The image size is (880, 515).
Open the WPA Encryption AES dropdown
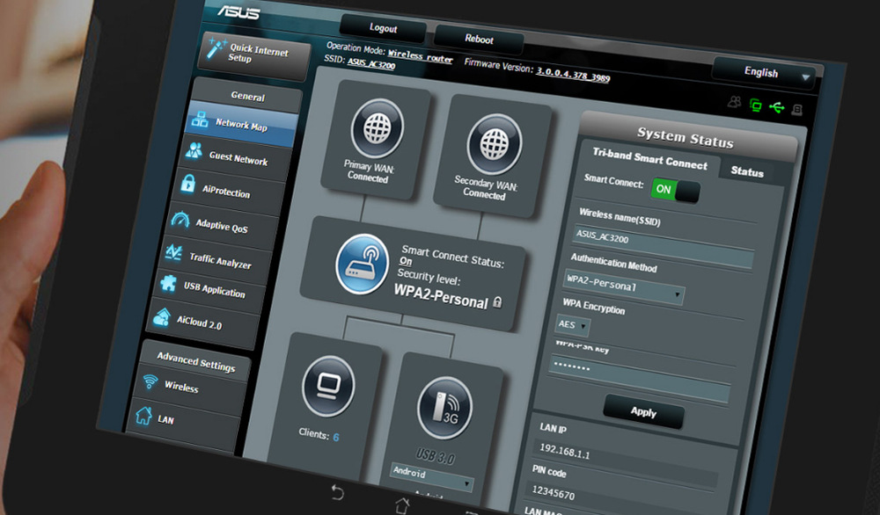pos(572,325)
